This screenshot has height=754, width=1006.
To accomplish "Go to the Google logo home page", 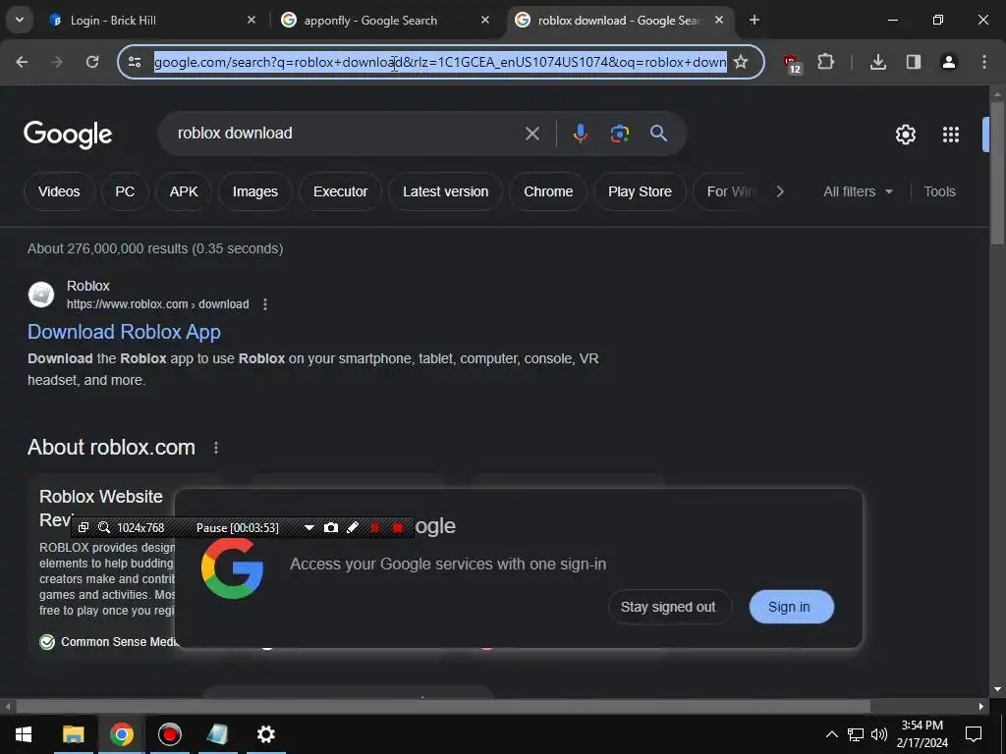I will 68,135.
